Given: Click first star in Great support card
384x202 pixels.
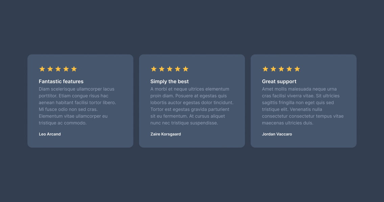Looking at the screenshot, I should point(265,69).
